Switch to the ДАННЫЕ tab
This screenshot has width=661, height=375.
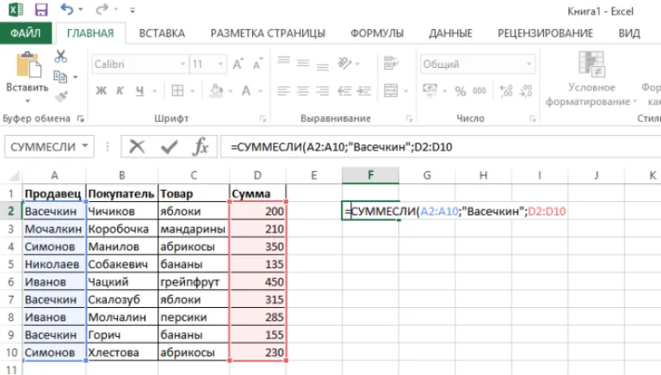point(451,34)
